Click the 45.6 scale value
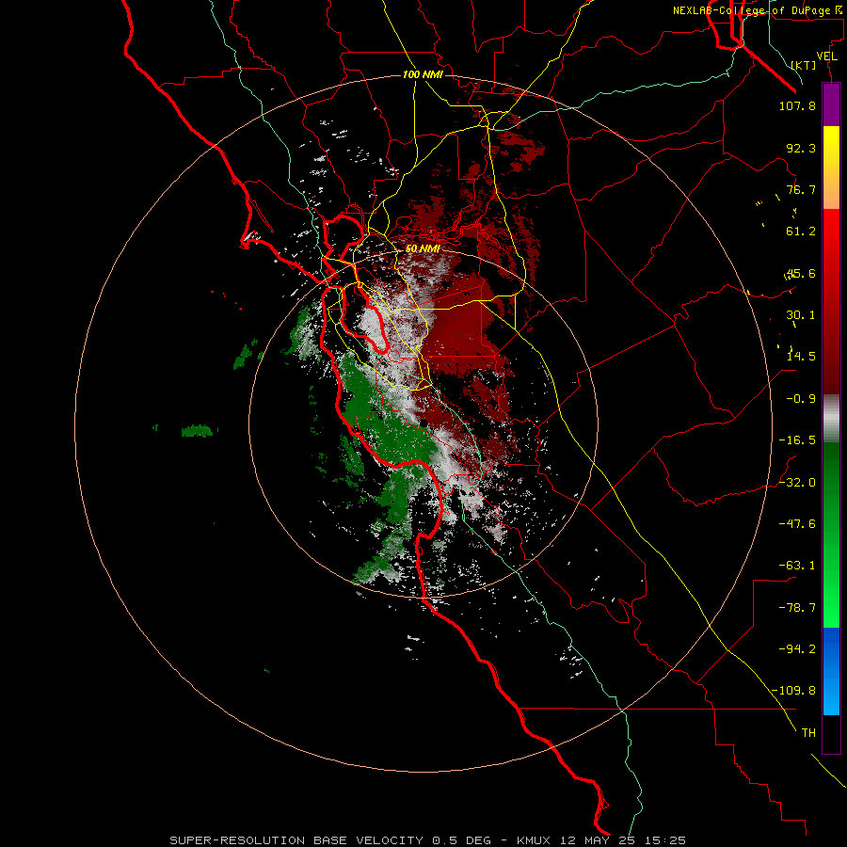Viewport: 847px width, 847px height. point(801,273)
